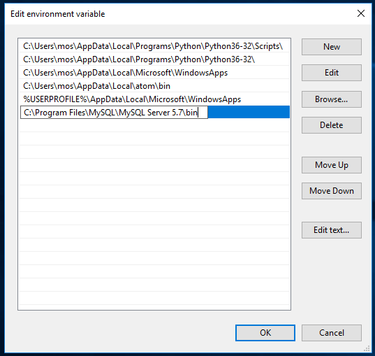This screenshot has height=356, width=375.
Task: Select the C:\Users\mos WindowsApps path entry
Action: (154, 73)
